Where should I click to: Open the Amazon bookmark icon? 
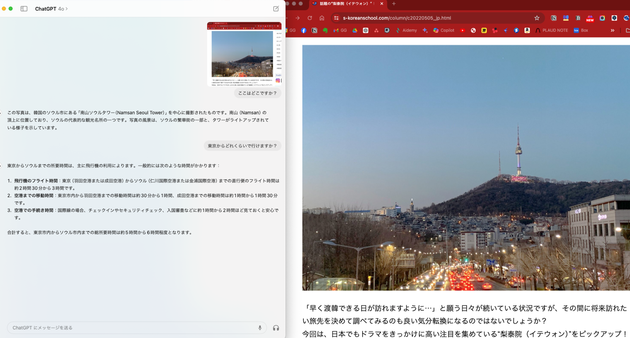527,30
